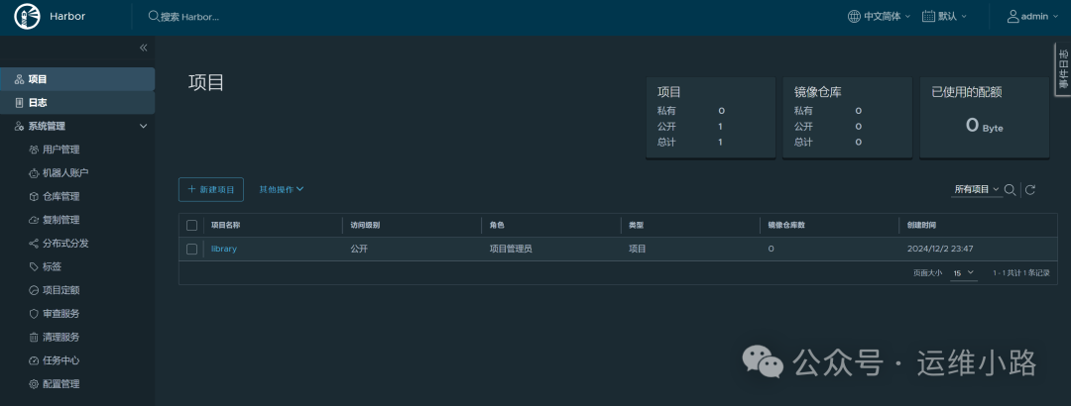Click the search magnifier icon in header
Viewport: 1071px width, 406px height.
(x=154, y=17)
